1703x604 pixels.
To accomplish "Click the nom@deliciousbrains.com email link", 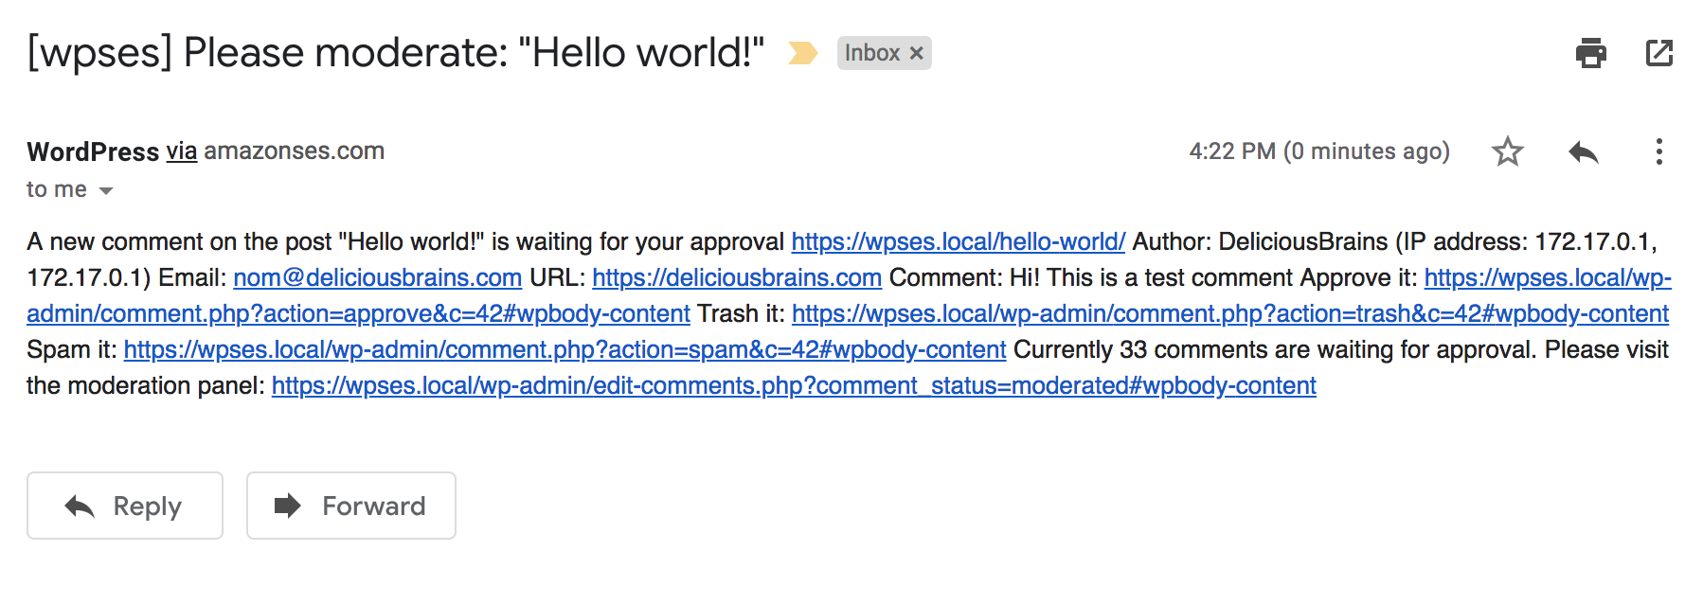I will click(377, 277).
